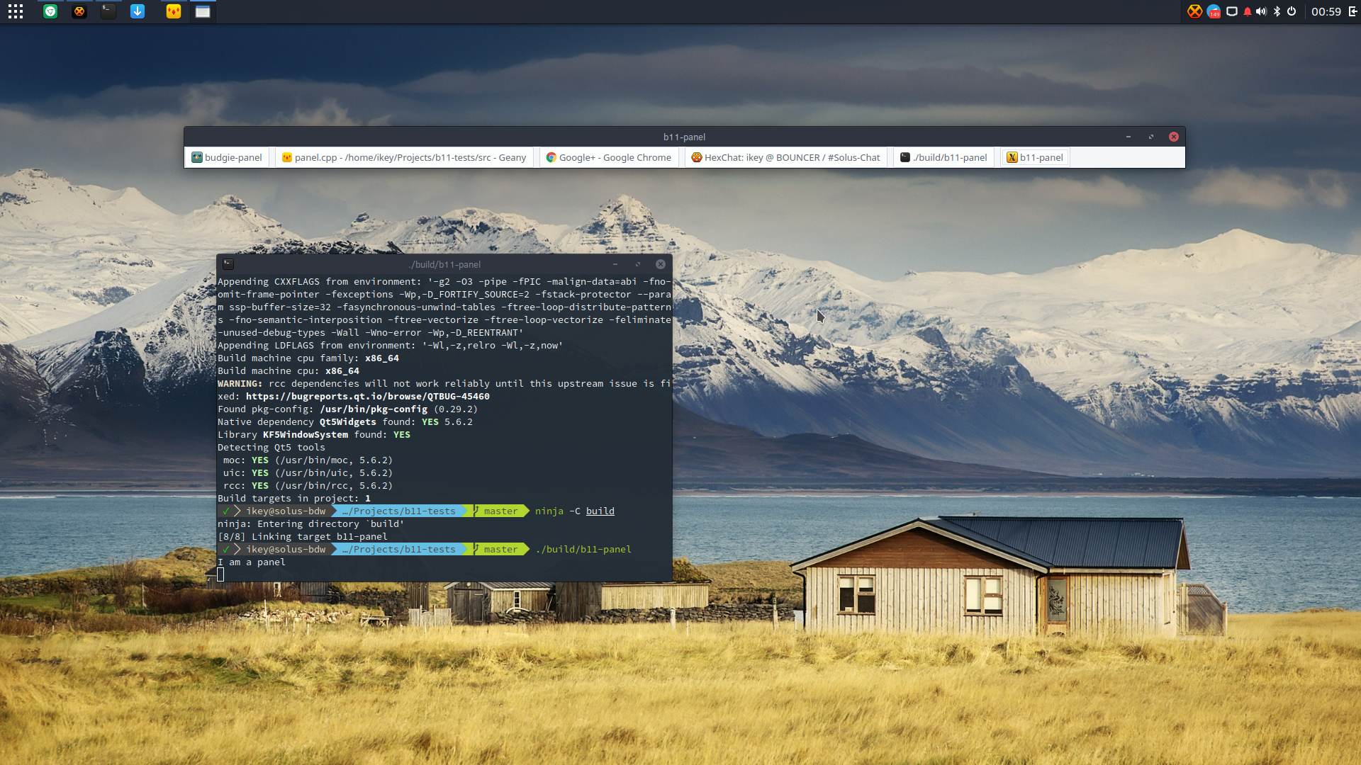1361x765 pixels.
Task: Click the QTBUG-45460 bug report URL
Action: [x=368, y=397]
